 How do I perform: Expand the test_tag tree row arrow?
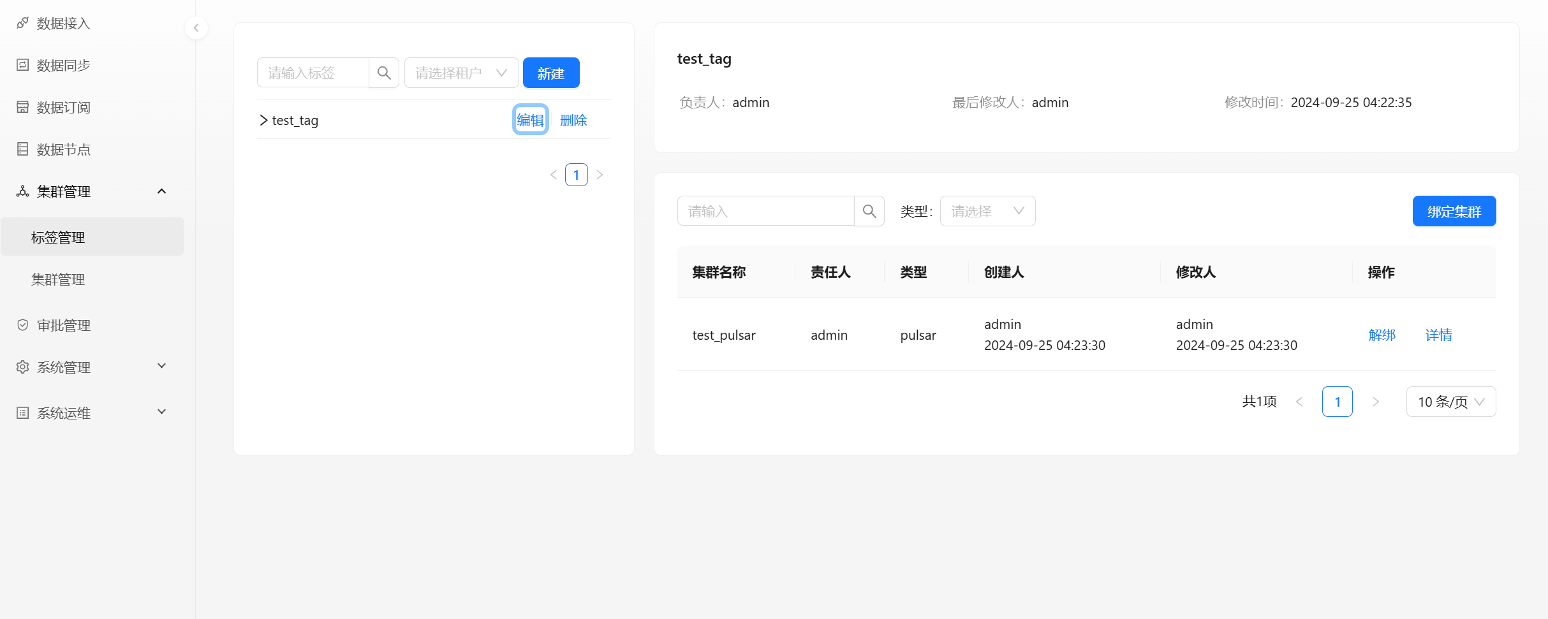[263, 120]
